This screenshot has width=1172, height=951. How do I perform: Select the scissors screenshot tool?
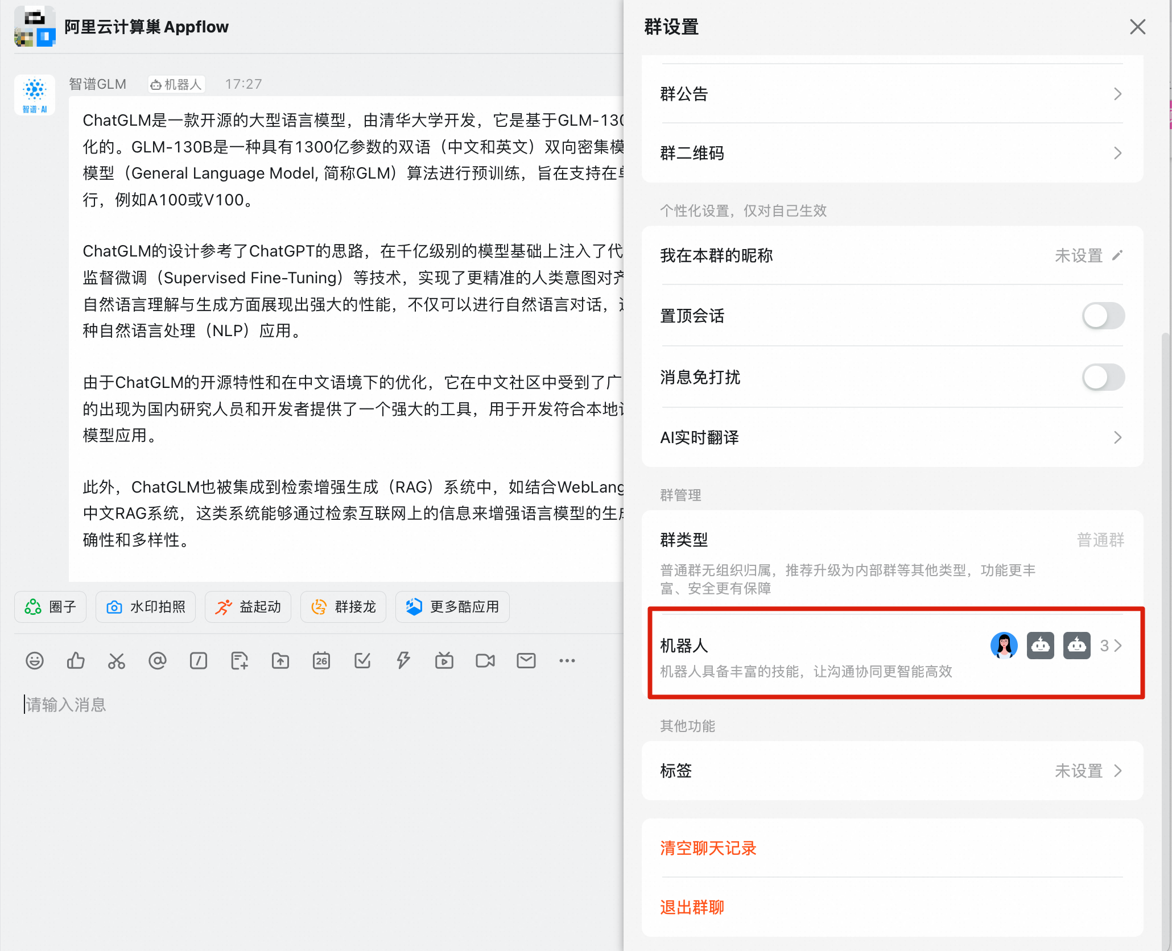tap(117, 660)
